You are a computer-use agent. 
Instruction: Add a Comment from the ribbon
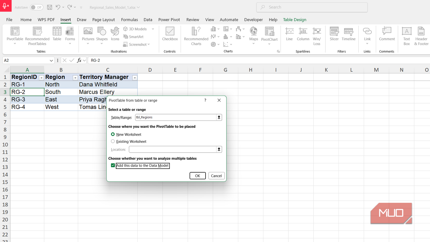tap(387, 34)
